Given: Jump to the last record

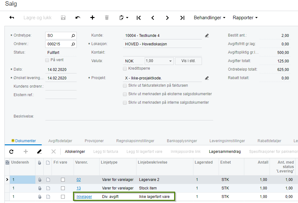Looking at the screenshot, I should (x=182, y=18).
